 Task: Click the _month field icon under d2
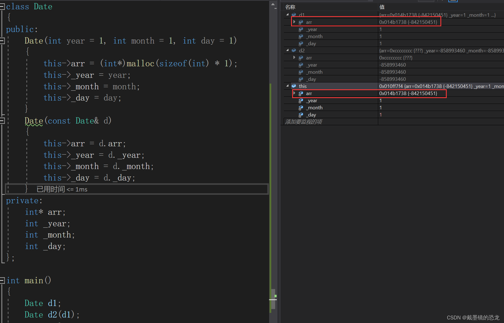[x=301, y=72]
